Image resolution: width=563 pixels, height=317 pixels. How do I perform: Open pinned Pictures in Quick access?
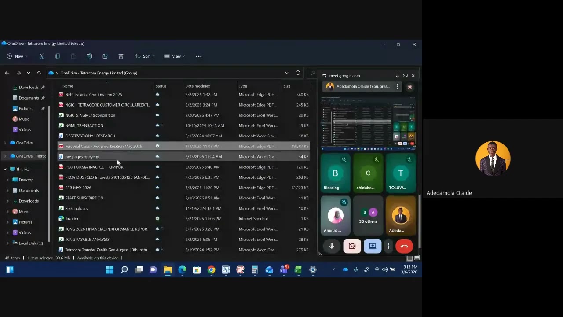[x=26, y=108]
